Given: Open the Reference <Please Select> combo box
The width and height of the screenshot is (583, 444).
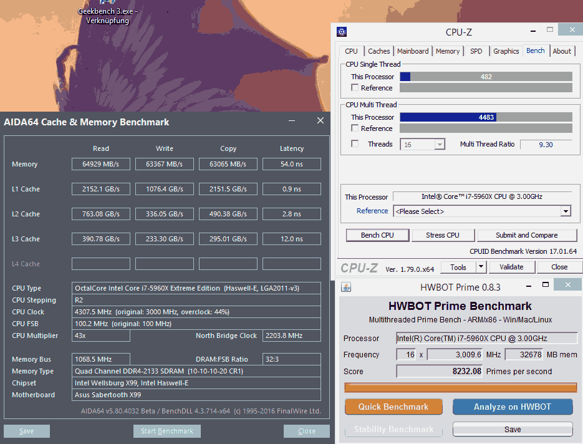Looking at the screenshot, I should (x=482, y=211).
